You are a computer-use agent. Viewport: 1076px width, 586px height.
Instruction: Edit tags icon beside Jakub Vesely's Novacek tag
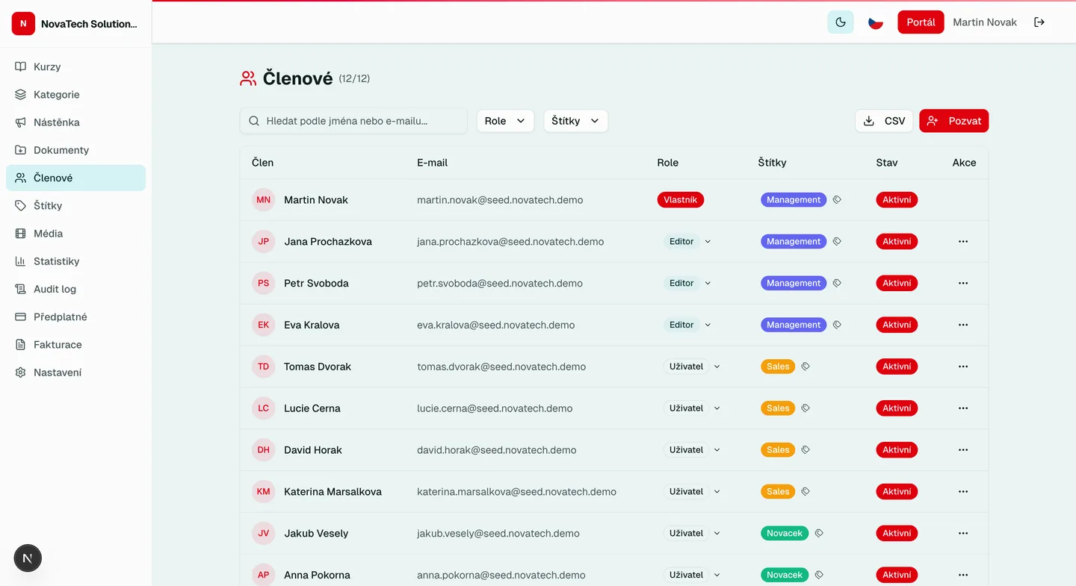click(819, 534)
